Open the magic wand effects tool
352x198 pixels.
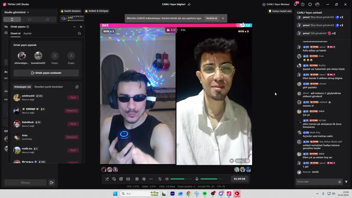[x=107, y=179]
